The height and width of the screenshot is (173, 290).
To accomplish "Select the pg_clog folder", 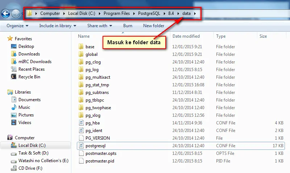I will click(x=93, y=62).
